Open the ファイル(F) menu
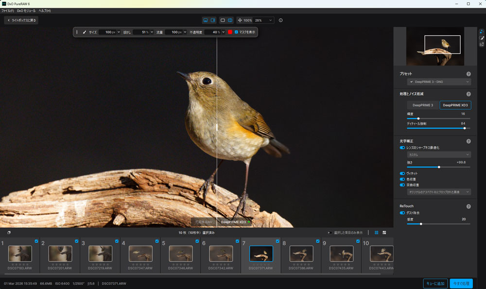The height and width of the screenshot is (289, 486). [x=8, y=11]
